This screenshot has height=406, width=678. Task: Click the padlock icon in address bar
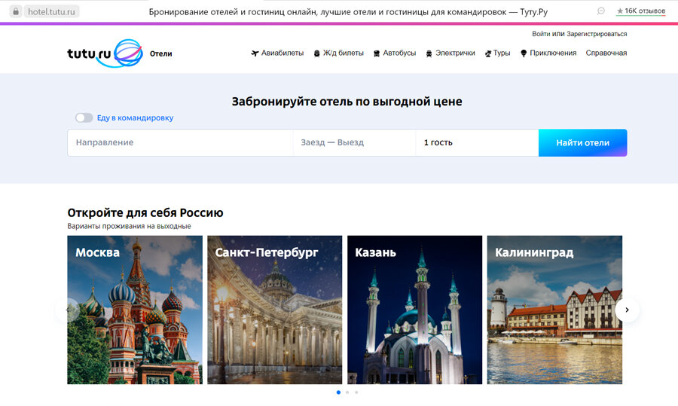point(16,11)
